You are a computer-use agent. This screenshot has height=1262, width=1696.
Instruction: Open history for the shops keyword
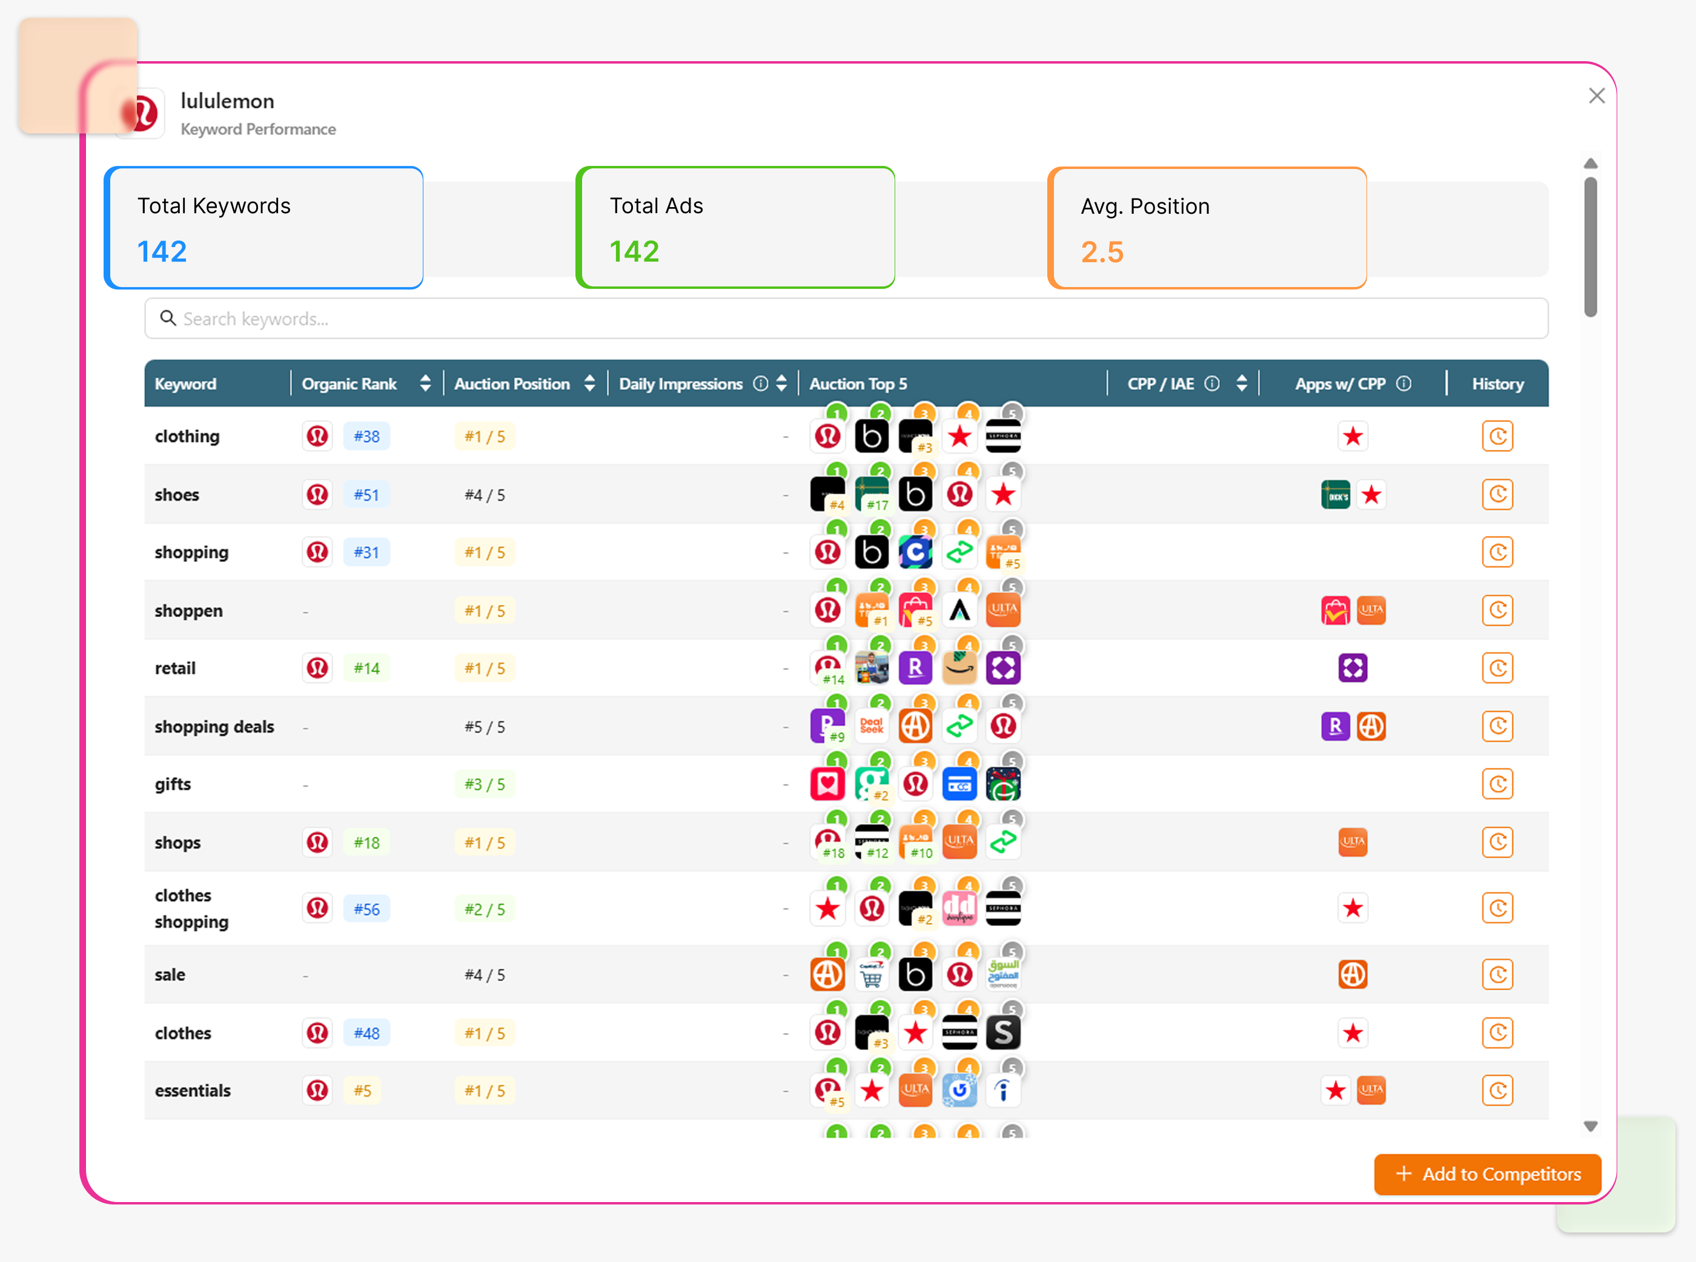[1497, 842]
